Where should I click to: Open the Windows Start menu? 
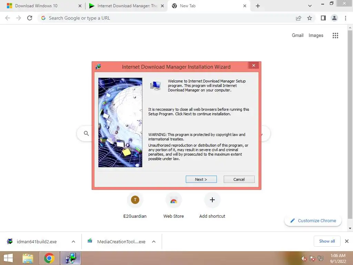tap(8, 258)
